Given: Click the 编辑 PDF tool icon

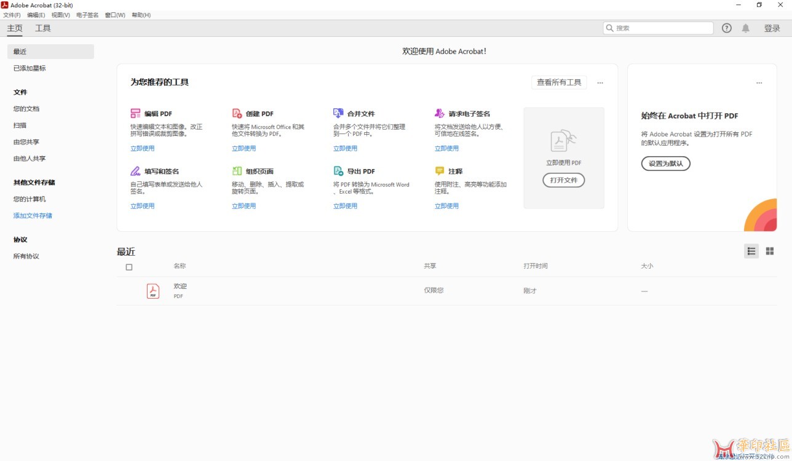Looking at the screenshot, I should (135, 114).
